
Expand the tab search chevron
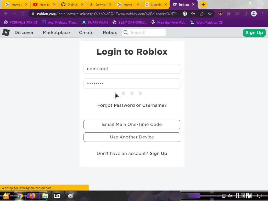coord(226,4)
